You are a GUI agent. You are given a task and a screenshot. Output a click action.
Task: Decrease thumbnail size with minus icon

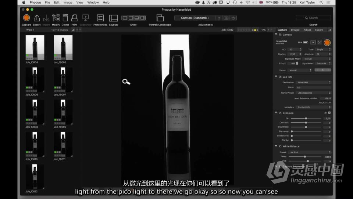80,30
